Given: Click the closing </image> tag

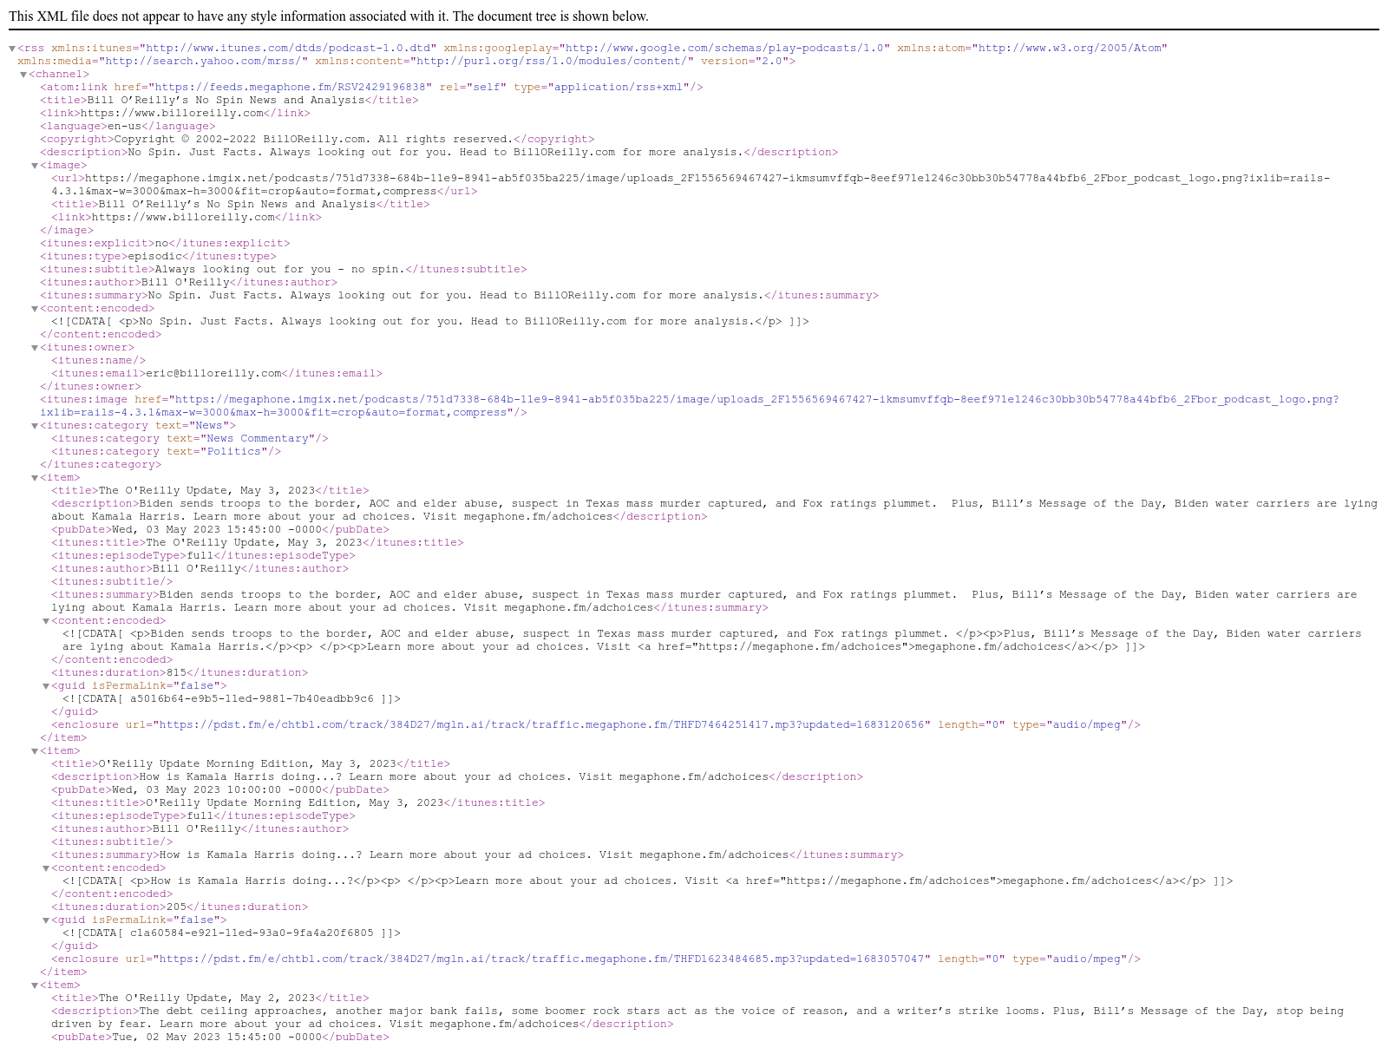Looking at the screenshot, I should click(67, 230).
